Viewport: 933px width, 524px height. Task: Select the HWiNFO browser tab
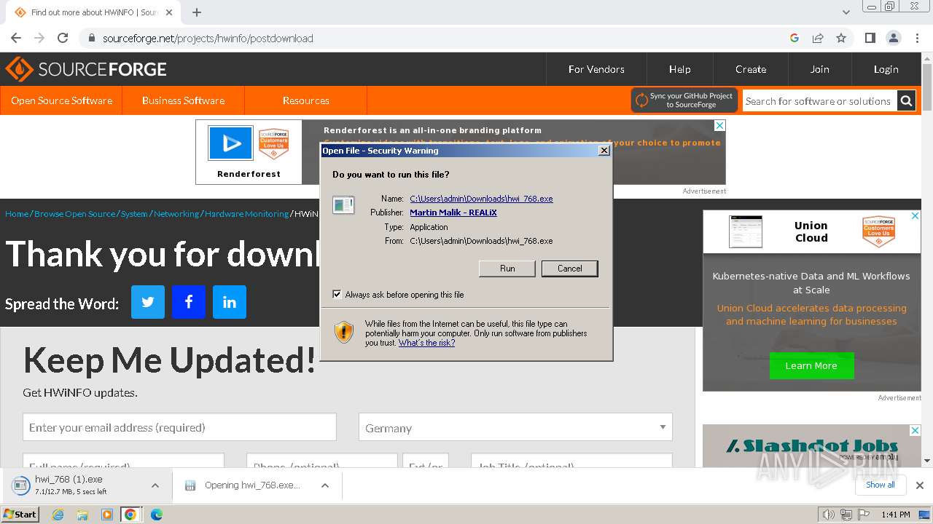tap(95, 12)
